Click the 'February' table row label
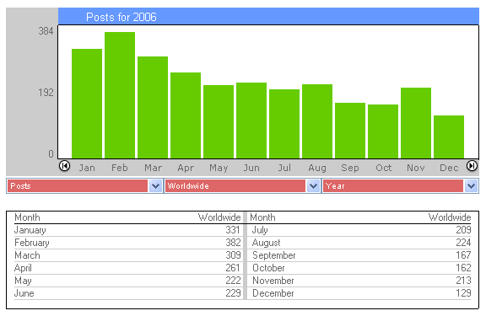The height and width of the screenshot is (316, 486). click(x=32, y=243)
